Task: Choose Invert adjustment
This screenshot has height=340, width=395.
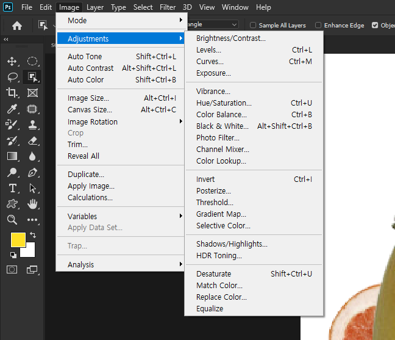Action: 254,179
